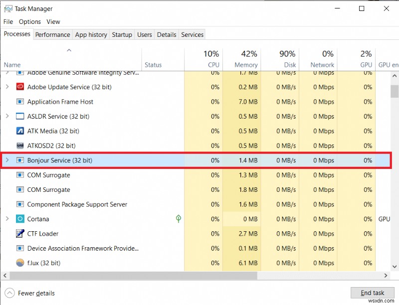The height and width of the screenshot is (305, 399).
Task: Select the Adobe Update Service process icon
Action: (x=20, y=87)
